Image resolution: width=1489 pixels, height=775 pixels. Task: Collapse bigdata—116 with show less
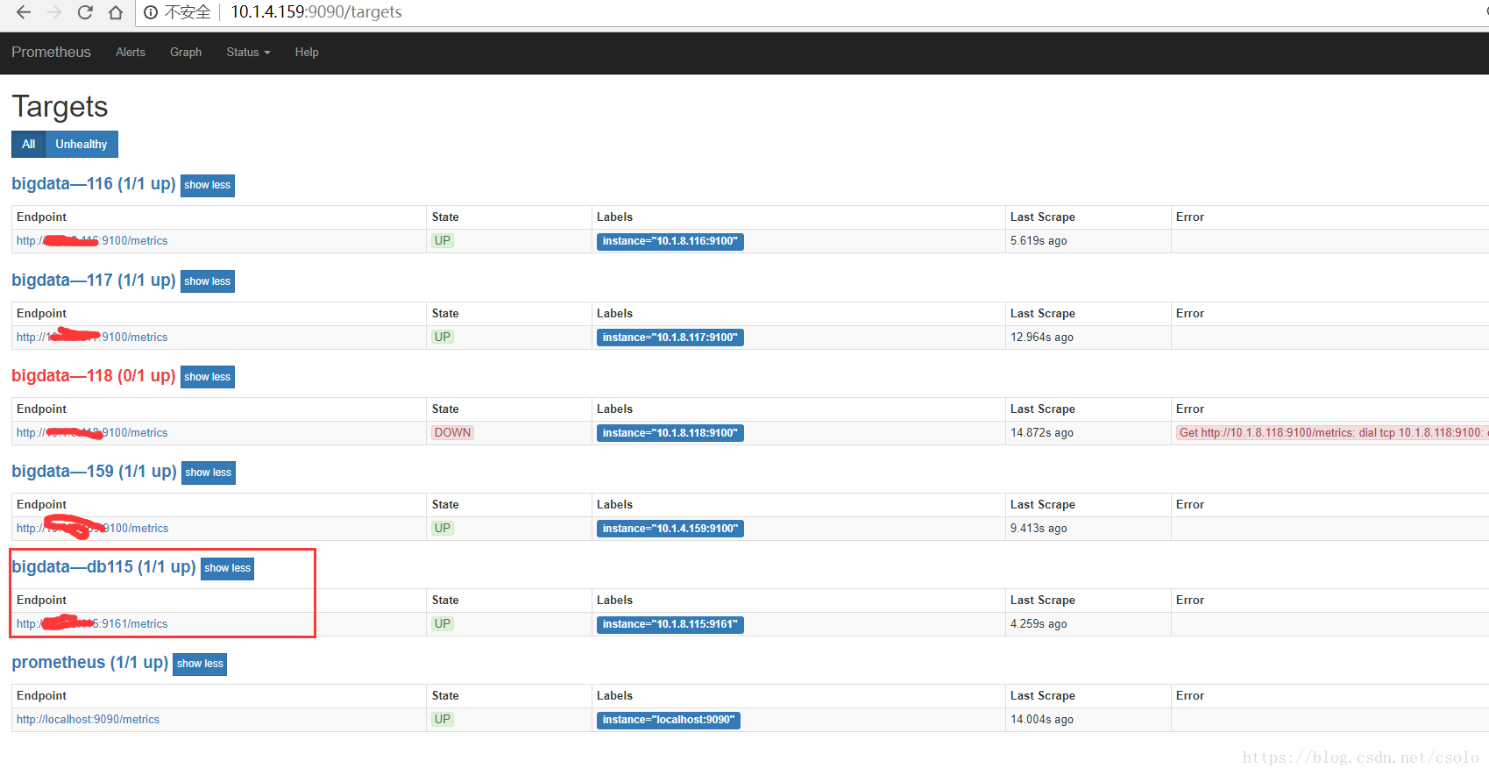[208, 185]
